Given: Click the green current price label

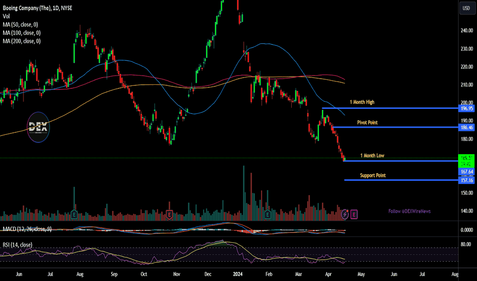Looking at the screenshot, I should click(467, 161).
